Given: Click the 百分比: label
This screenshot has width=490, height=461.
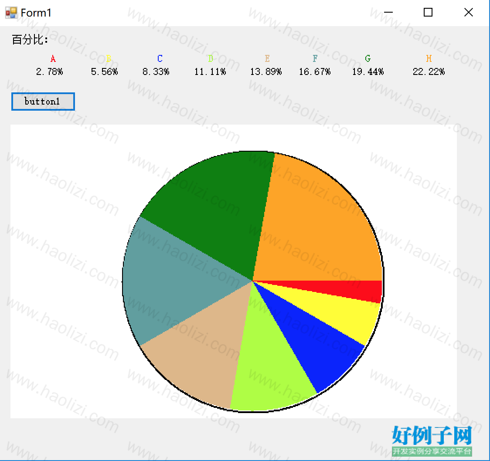Looking at the screenshot, I should (x=30, y=40).
